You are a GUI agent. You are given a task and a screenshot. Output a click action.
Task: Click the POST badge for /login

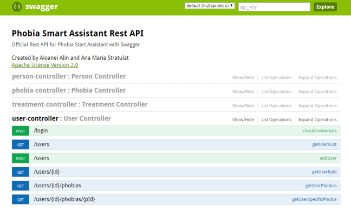(21, 131)
